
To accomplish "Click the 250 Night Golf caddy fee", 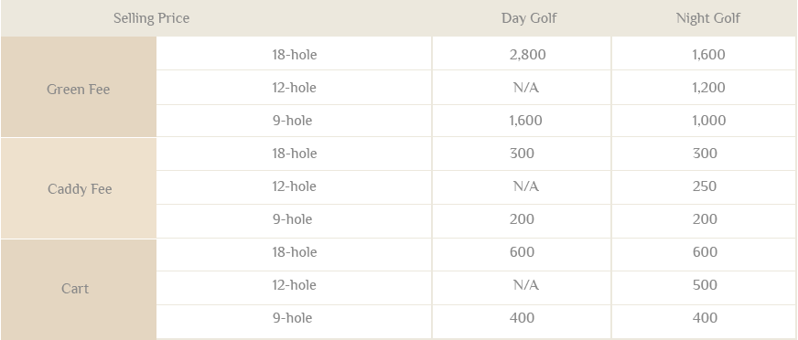I will point(705,186).
